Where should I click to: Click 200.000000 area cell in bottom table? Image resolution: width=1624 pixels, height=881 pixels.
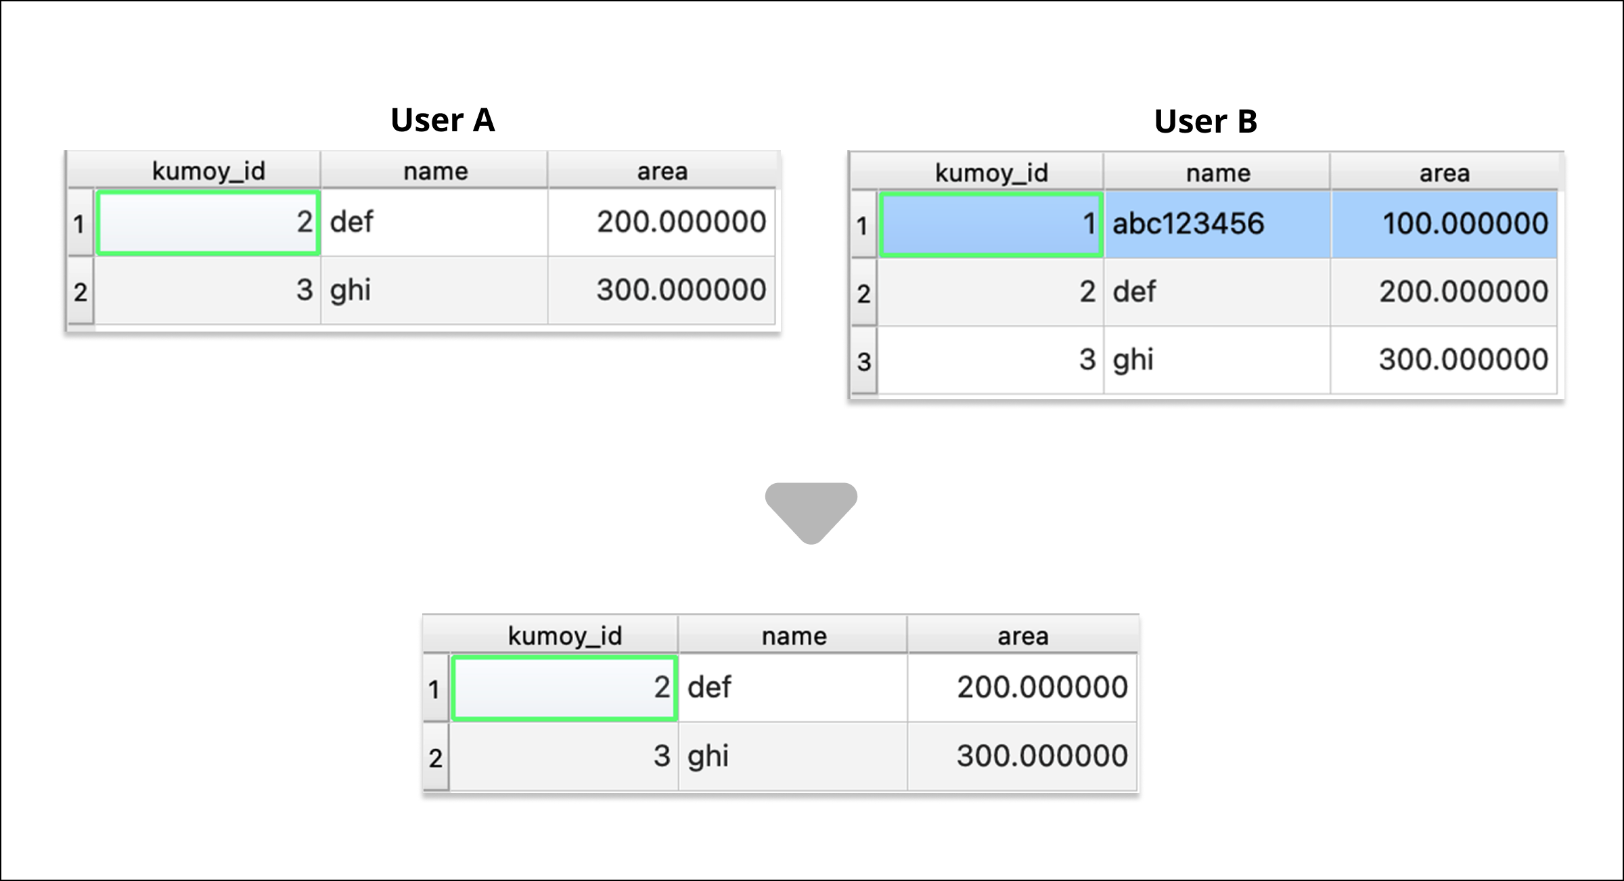1022,687
